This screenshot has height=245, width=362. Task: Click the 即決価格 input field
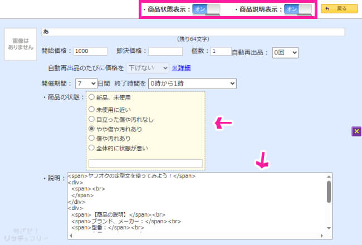(x=165, y=52)
